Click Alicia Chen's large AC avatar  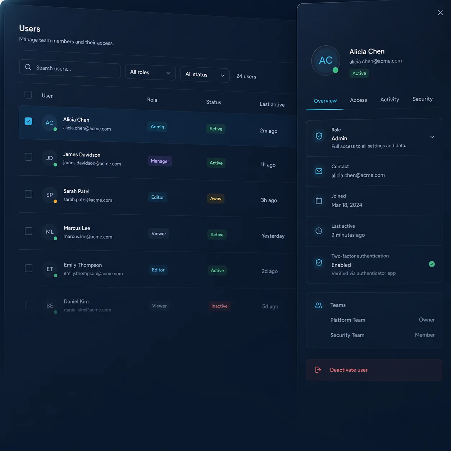(325, 60)
